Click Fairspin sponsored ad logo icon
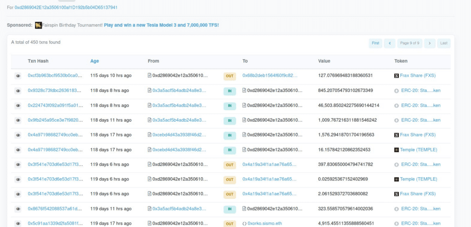 click(38, 25)
